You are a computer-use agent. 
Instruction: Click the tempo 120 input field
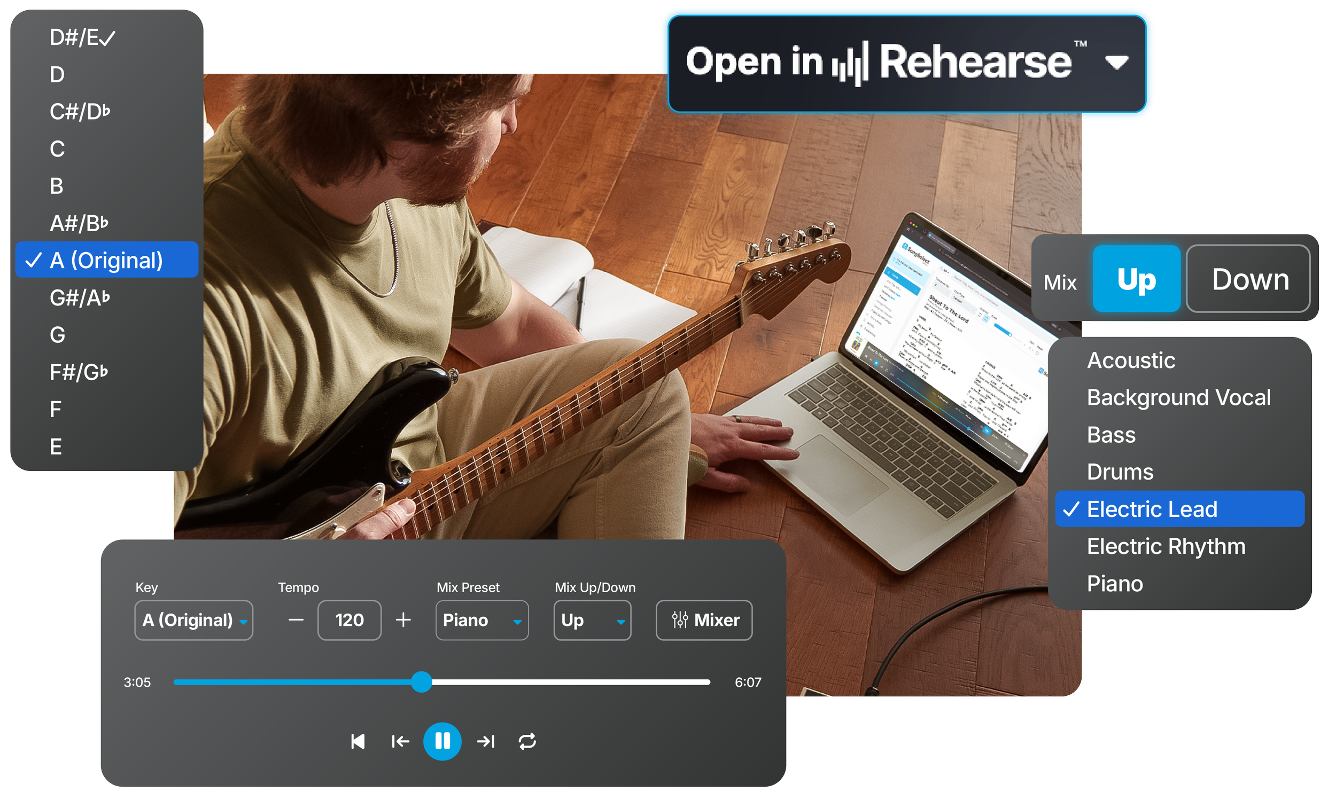click(x=349, y=620)
